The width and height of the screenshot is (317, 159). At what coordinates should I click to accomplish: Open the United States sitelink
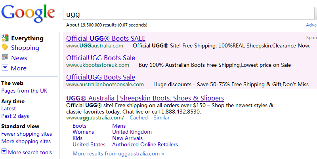pyautogui.click(x=89, y=144)
